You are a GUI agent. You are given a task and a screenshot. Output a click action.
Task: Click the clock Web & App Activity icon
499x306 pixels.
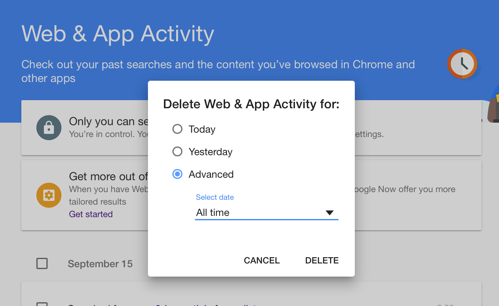click(x=462, y=64)
